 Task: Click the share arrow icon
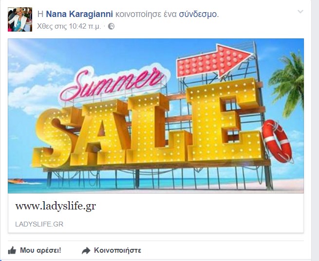86,251
